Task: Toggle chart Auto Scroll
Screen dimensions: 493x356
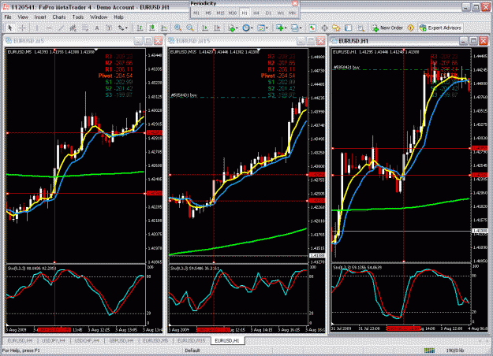Action: pos(205,28)
